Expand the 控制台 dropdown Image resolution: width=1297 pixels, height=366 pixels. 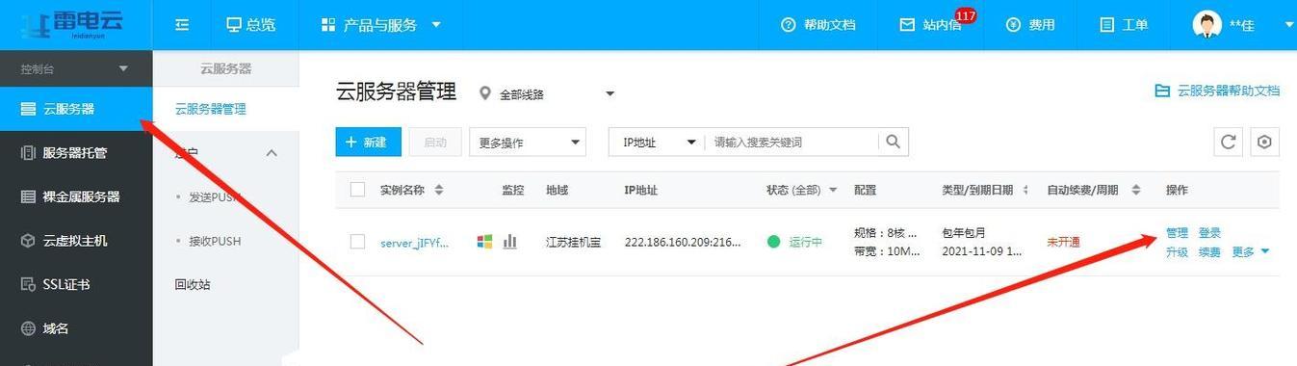(76, 68)
